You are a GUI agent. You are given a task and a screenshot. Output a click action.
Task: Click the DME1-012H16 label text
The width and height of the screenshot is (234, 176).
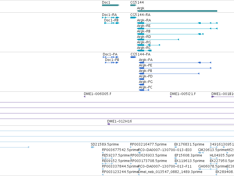point(120,121)
